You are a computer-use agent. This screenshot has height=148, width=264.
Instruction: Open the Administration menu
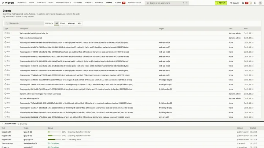pyautogui.click(x=135, y=3)
